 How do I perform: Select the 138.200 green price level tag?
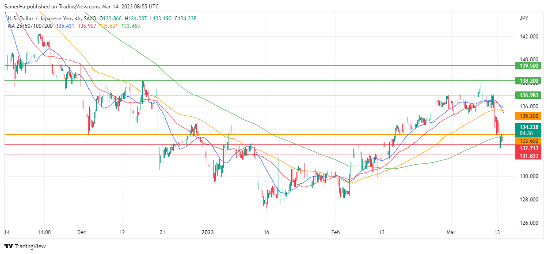click(528, 81)
